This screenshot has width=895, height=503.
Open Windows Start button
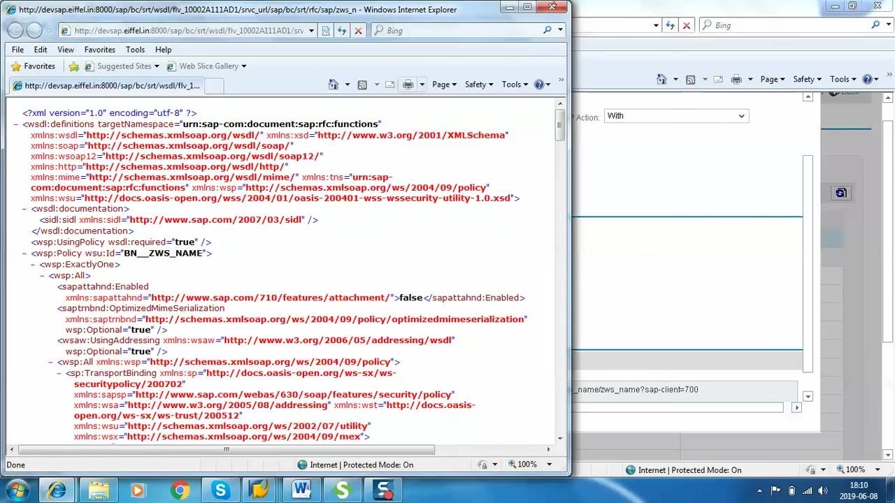point(15,490)
